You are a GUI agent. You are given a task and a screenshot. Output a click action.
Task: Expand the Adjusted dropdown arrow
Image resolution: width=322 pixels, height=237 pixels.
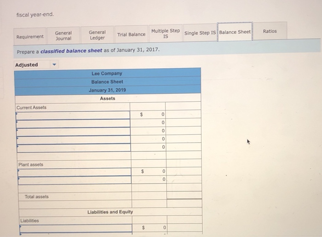click(x=54, y=64)
